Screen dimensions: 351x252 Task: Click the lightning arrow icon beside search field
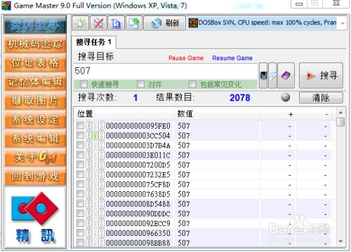click(272, 76)
